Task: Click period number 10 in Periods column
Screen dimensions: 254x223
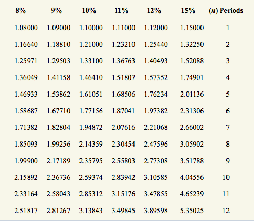Action: pyautogui.click(x=226, y=177)
